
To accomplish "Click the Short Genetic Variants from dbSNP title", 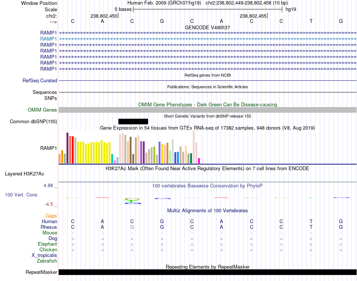I will coord(207,116).
